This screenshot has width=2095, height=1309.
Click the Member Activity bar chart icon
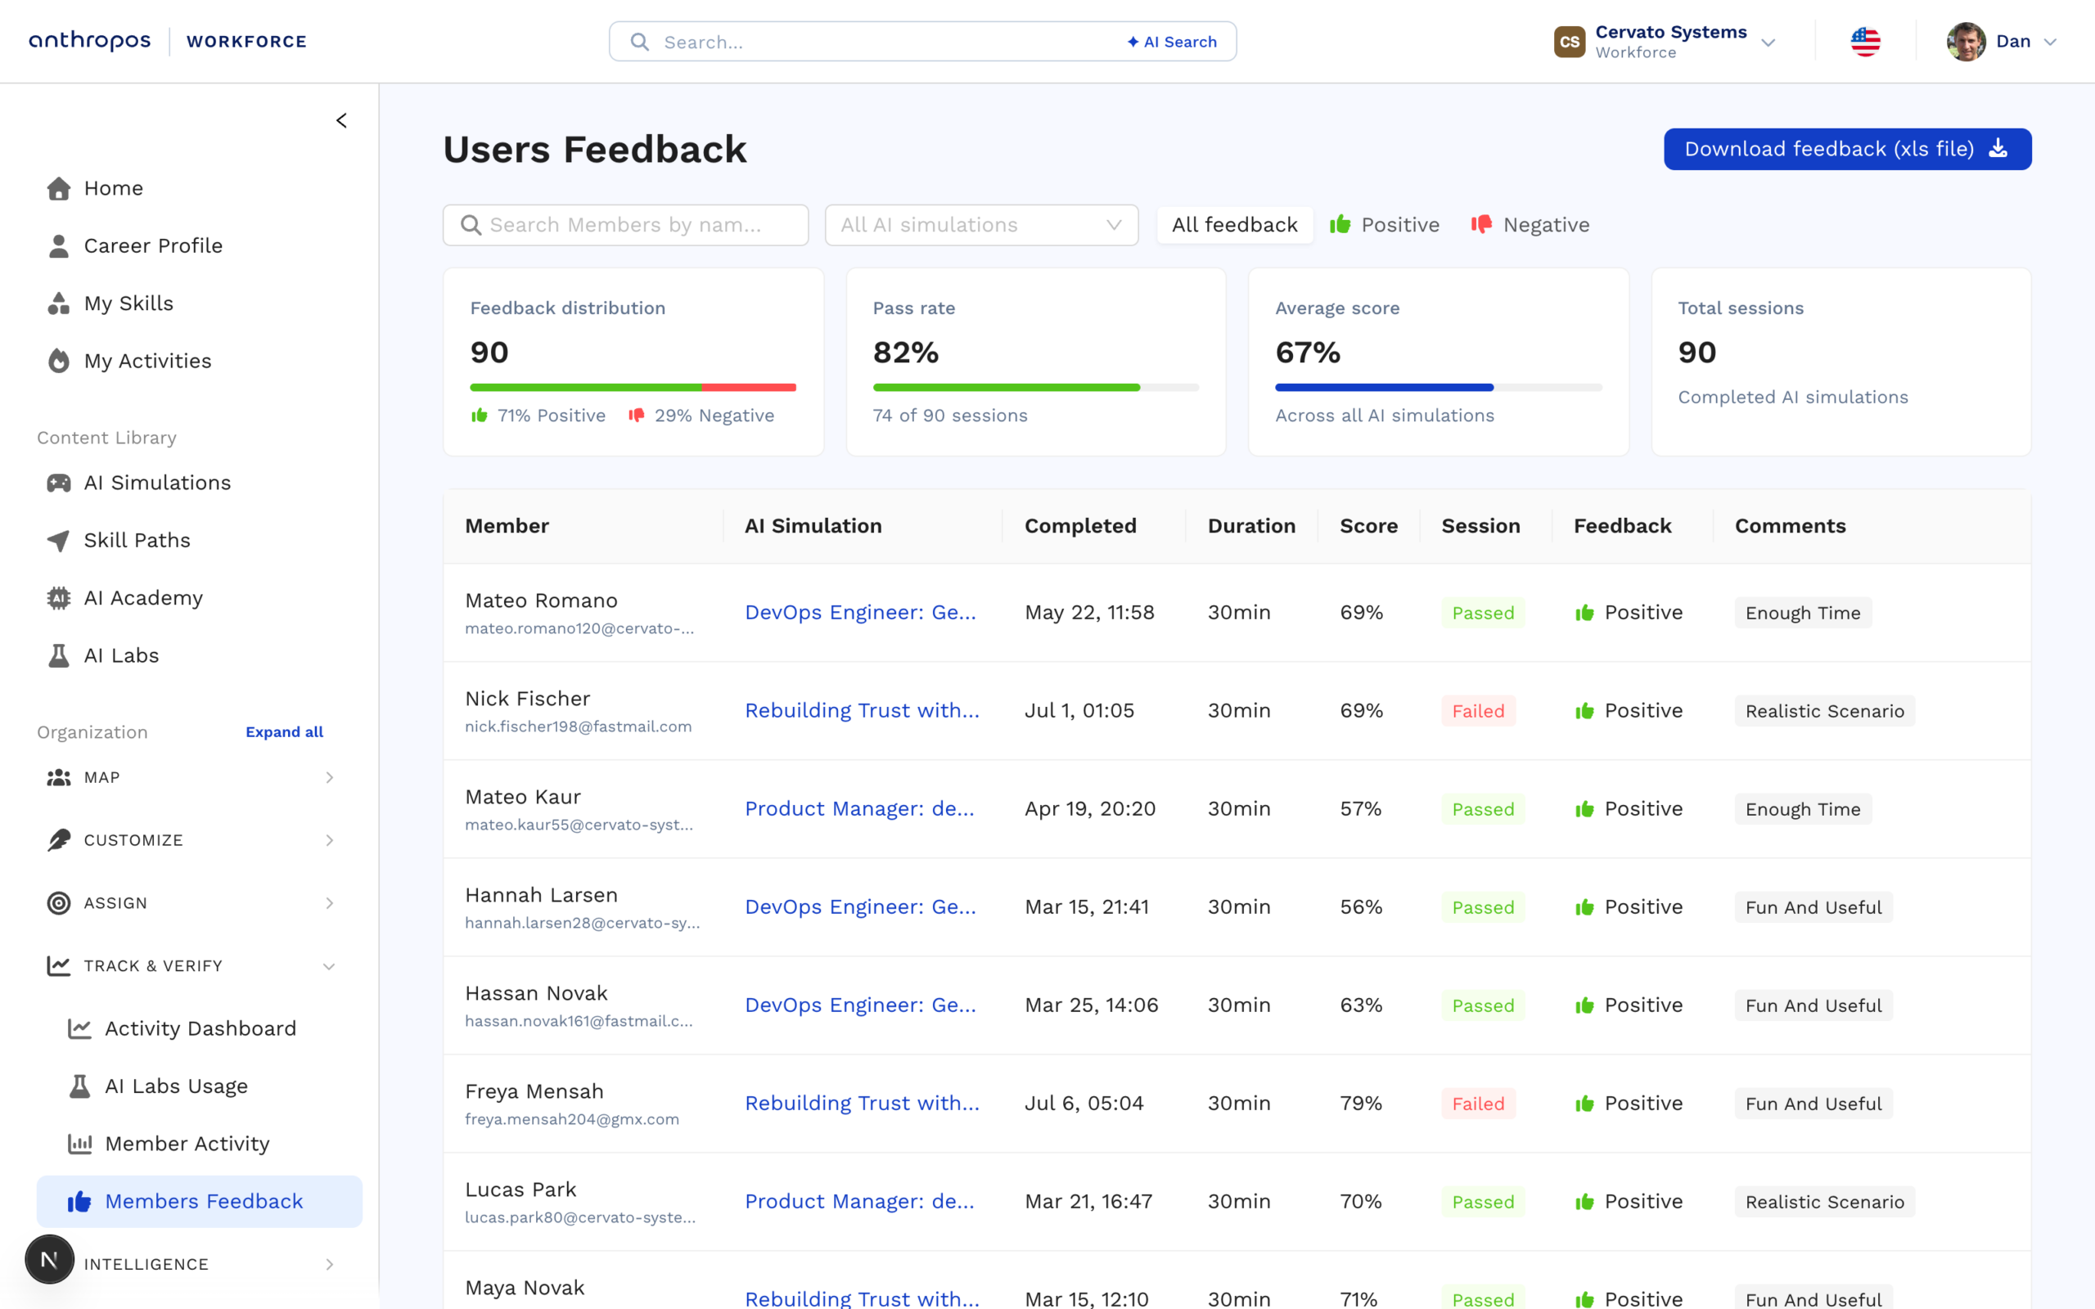pos(79,1144)
